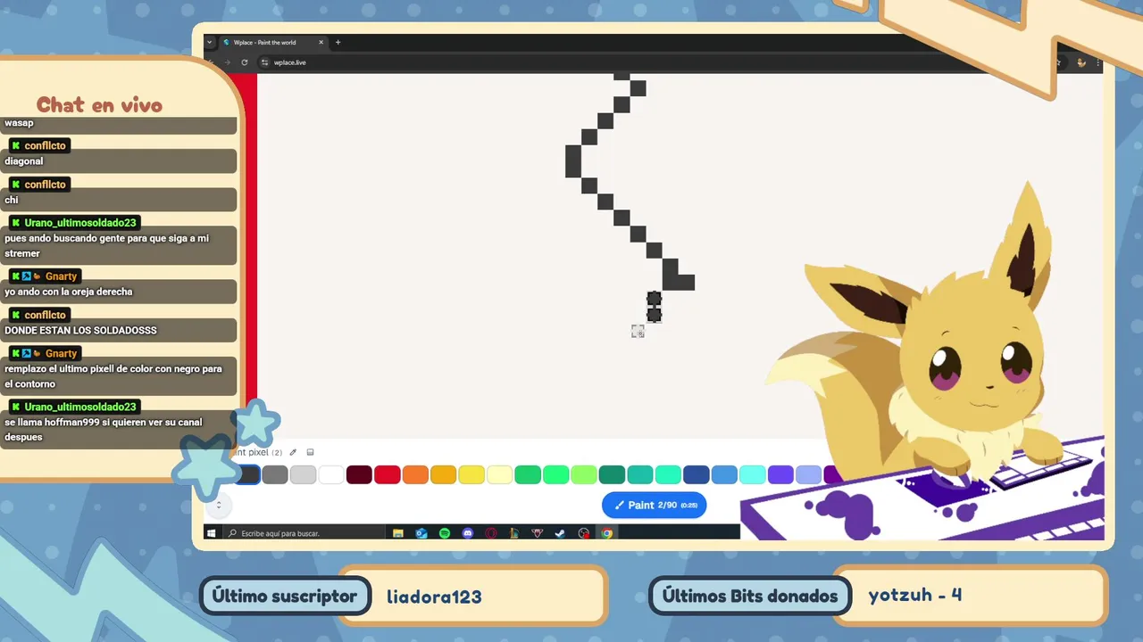This screenshot has width=1143, height=642.
Task: Click the 'Últimos Bits donados' label
Action: pos(750,597)
